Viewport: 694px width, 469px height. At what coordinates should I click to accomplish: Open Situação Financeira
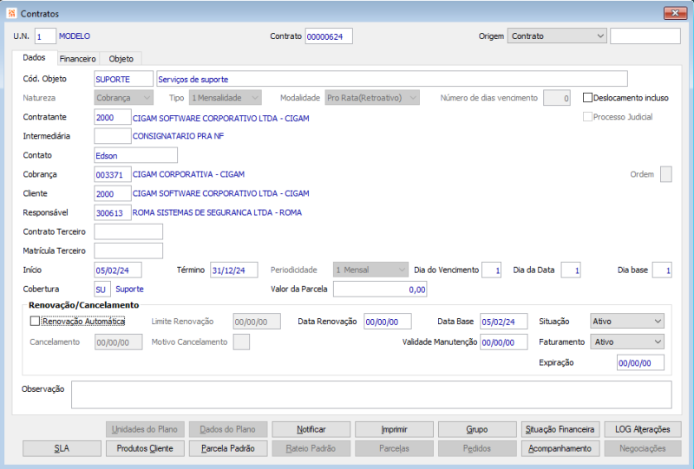point(560,429)
